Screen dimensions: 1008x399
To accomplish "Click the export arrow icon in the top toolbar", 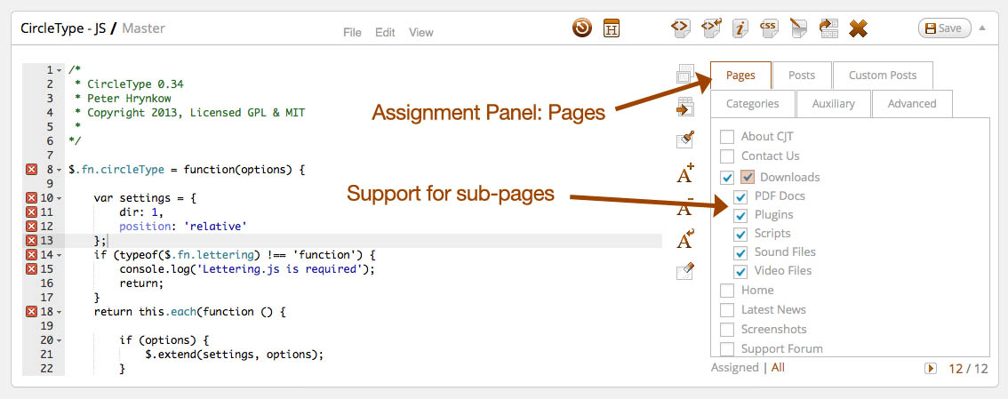I will point(828,28).
